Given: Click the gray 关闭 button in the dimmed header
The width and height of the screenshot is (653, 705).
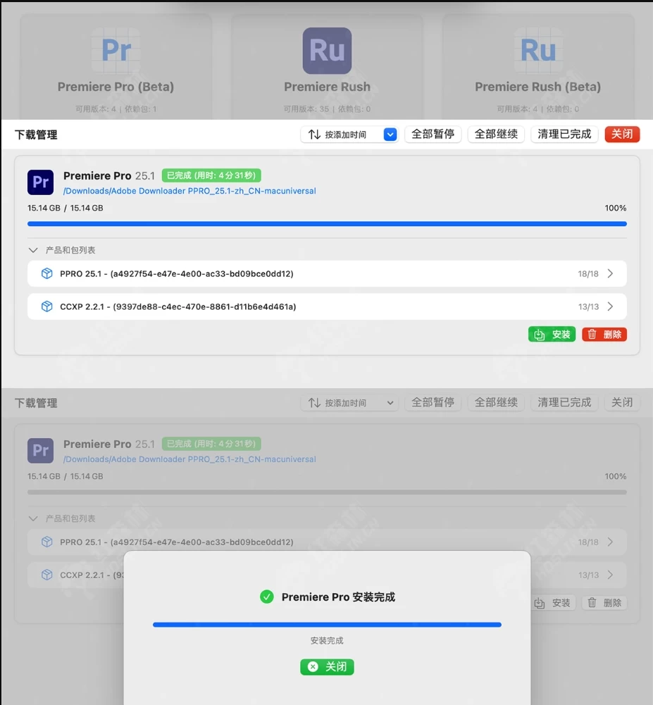Looking at the screenshot, I should pyautogui.click(x=622, y=403).
